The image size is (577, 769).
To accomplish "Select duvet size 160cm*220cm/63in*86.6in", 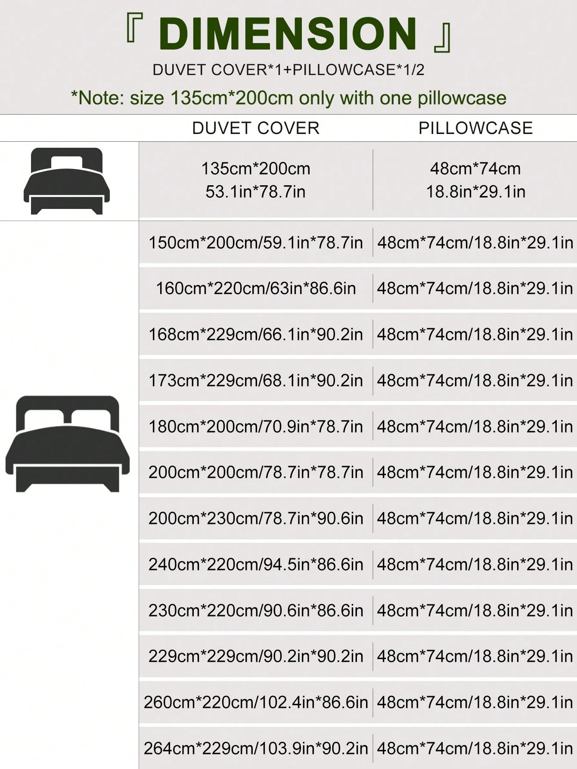I will pyautogui.click(x=256, y=288).
